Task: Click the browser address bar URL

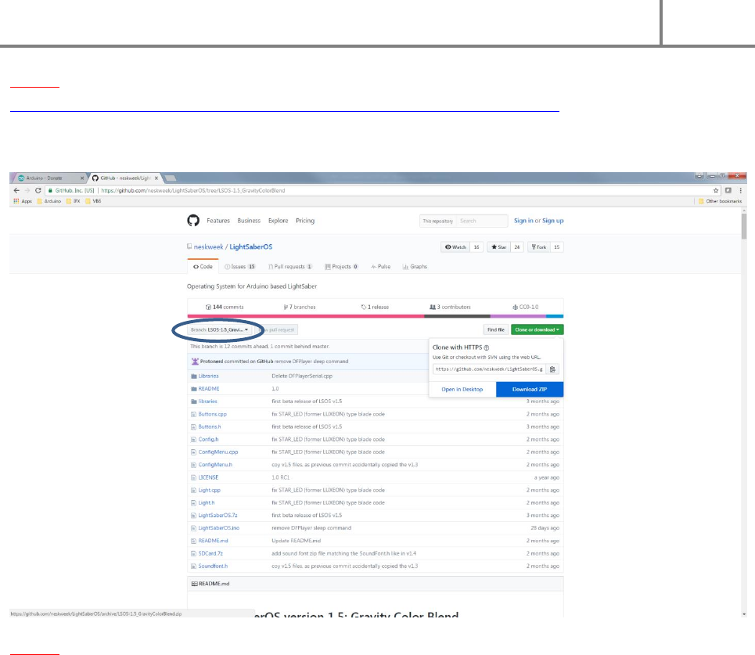Action: coord(193,191)
